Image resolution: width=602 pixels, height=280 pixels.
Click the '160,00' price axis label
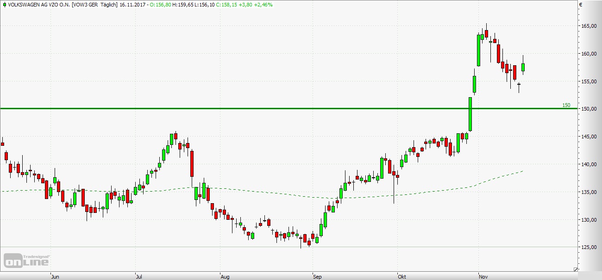click(x=590, y=54)
